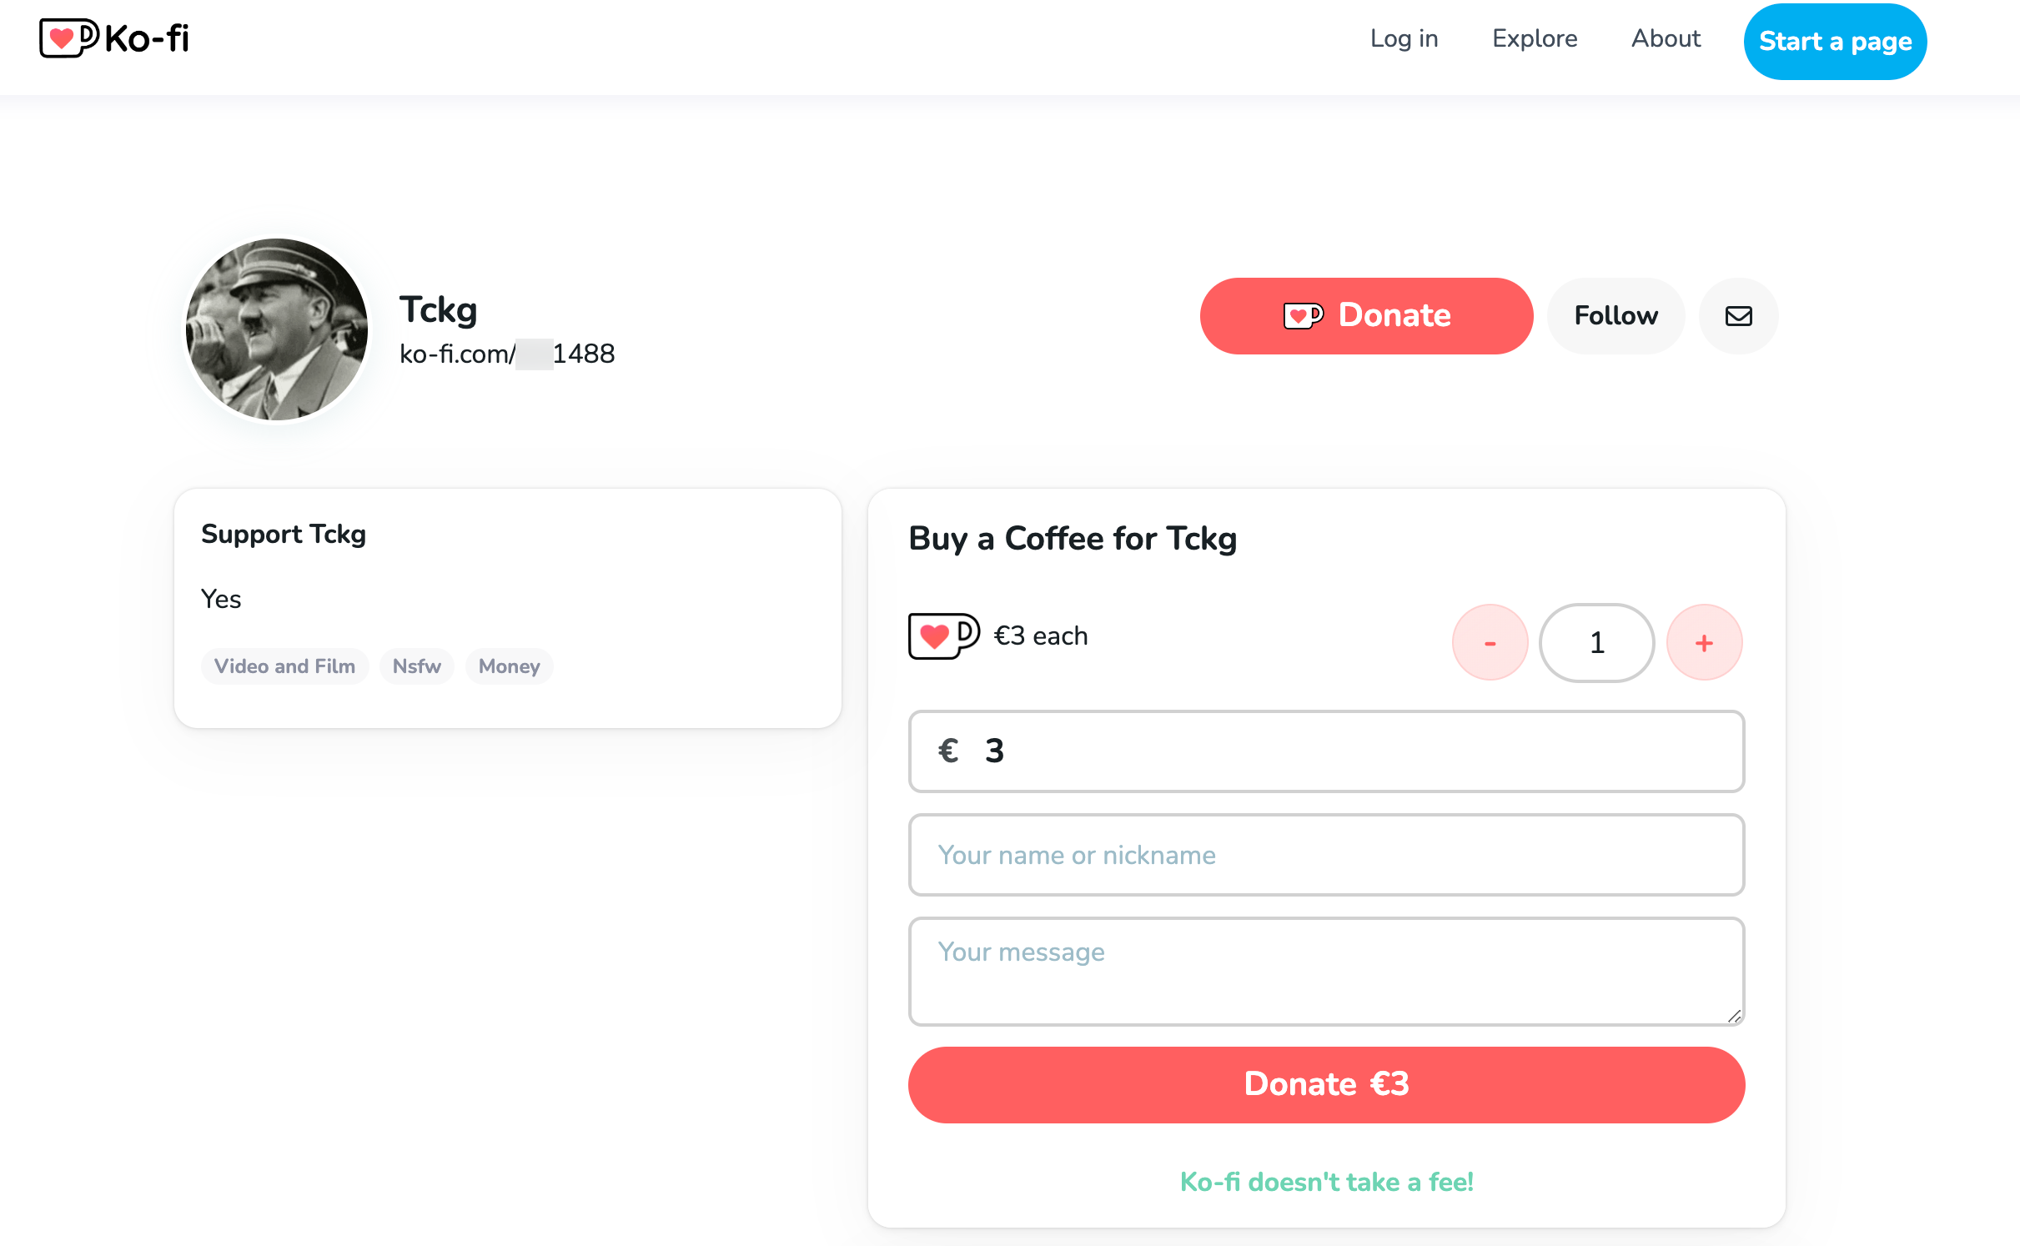Screen dimensions: 2020x1246
Task: Click the red Donate button near profile
Action: (1366, 316)
